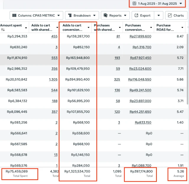Click the Breakdown icon
Viewport: 189px width, 184px height.
pos(69,15)
